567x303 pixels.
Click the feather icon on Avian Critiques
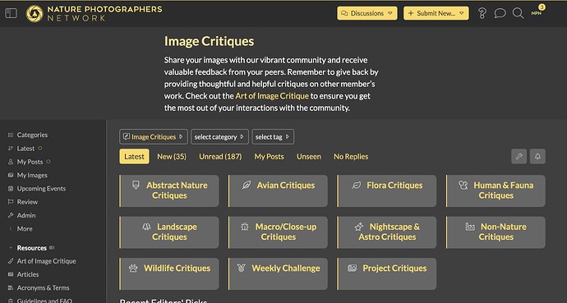click(x=247, y=186)
